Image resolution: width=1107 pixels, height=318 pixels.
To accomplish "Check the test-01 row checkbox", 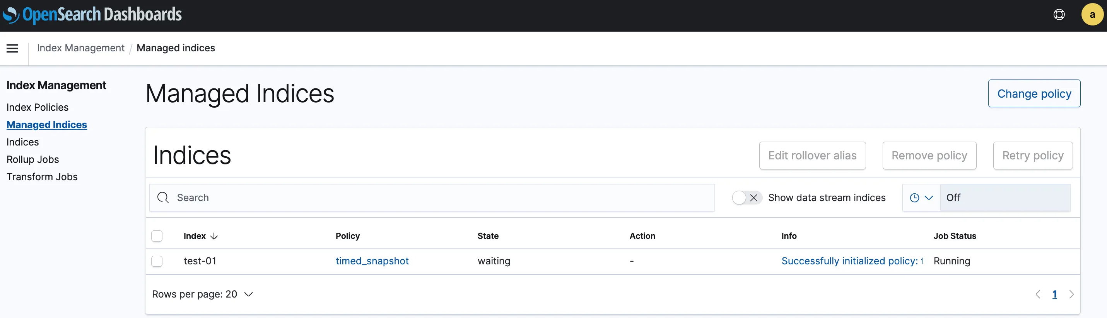I will coord(157,261).
